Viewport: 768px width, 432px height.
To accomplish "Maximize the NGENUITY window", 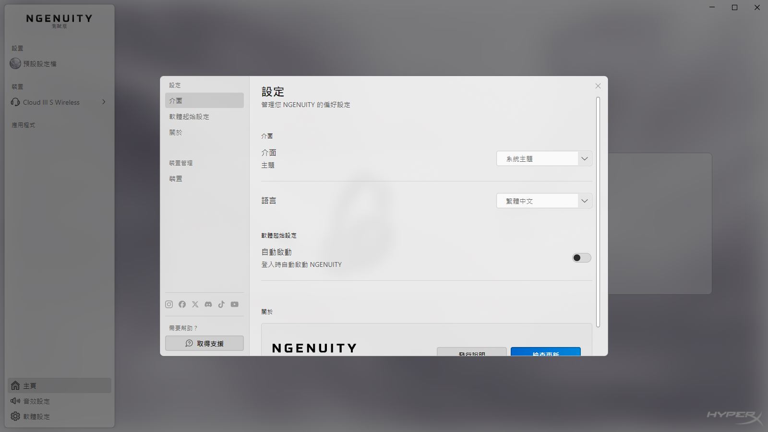I will coord(734,8).
